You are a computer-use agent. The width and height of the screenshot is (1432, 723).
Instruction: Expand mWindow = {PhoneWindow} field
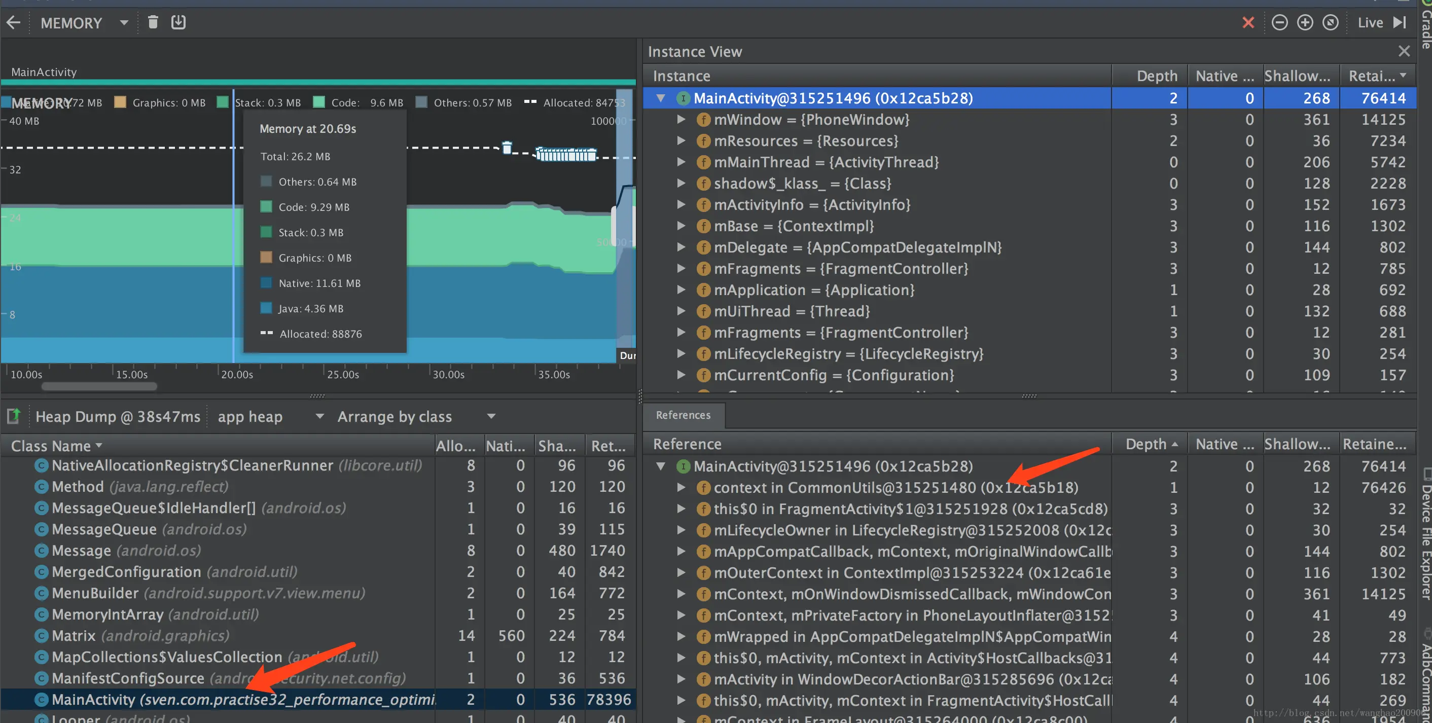pos(681,120)
